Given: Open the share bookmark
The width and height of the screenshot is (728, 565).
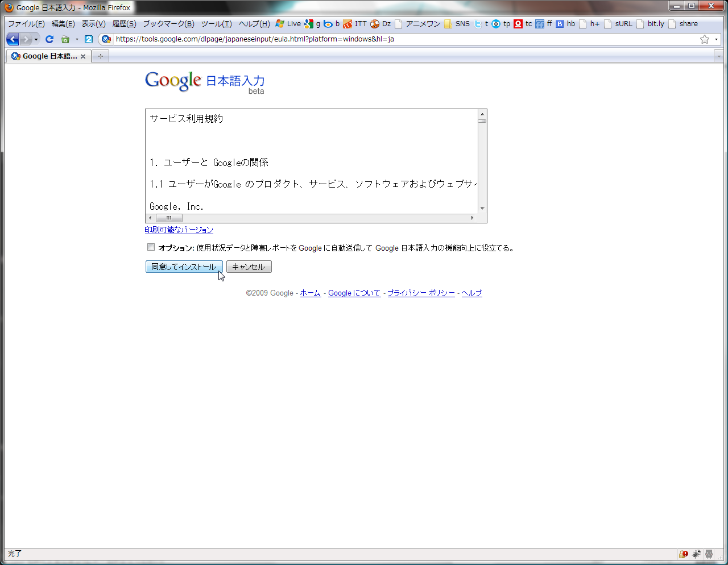Looking at the screenshot, I should tap(683, 24).
